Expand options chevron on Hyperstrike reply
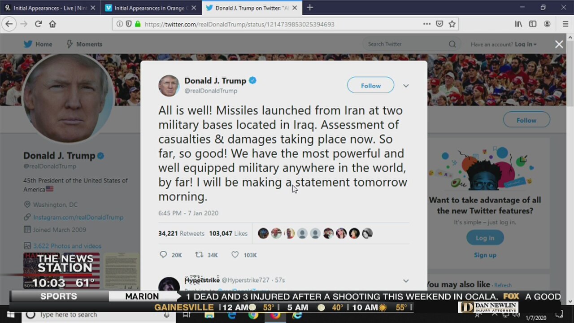 point(406,281)
